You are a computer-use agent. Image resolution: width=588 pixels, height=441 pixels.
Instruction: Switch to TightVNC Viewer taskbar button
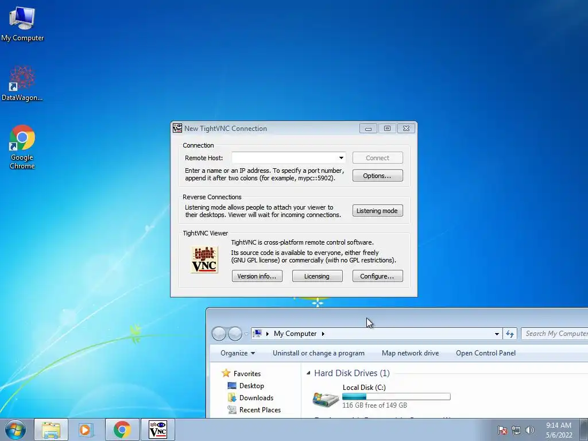(157, 430)
